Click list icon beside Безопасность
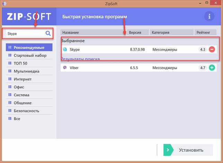The height and width of the screenshot is (163, 223). click(10, 111)
